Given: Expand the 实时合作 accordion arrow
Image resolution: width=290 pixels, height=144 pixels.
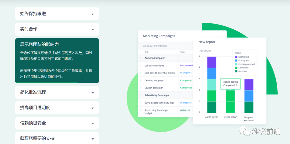Looking at the screenshot, I should point(93,30).
